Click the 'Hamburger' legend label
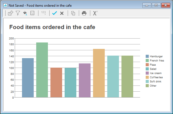 coord(156,56)
